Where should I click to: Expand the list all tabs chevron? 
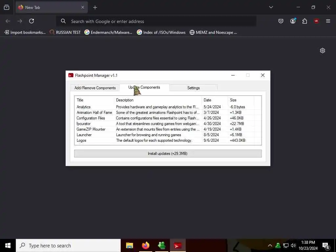[x=271, y=7]
